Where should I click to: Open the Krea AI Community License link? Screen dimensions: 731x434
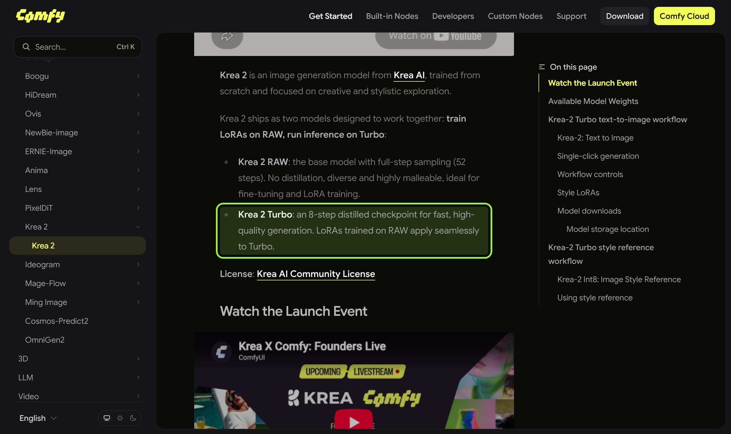316,274
